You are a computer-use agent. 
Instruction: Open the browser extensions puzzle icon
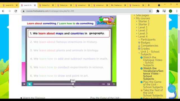(158, 11)
